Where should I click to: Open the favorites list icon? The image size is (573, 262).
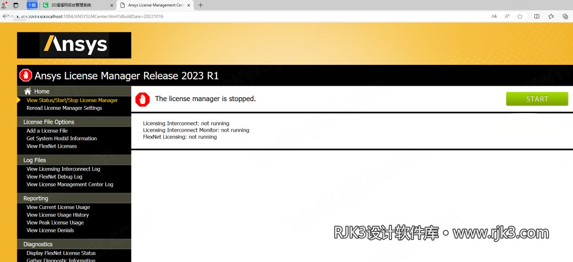tap(551, 16)
